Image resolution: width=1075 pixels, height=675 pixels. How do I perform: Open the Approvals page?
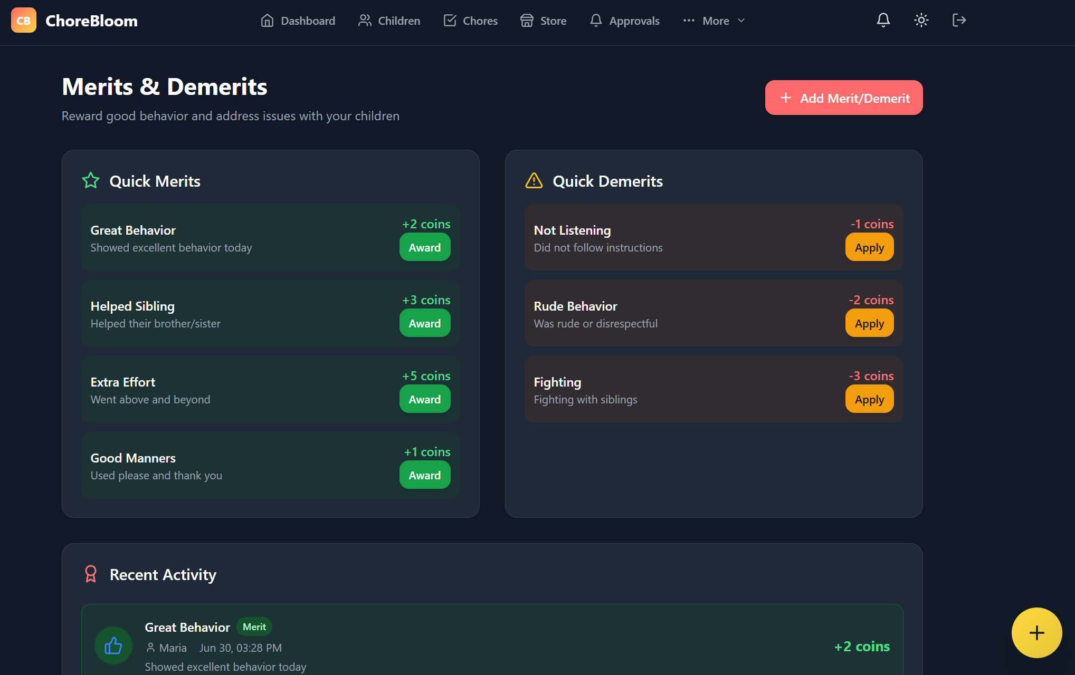(625, 21)
